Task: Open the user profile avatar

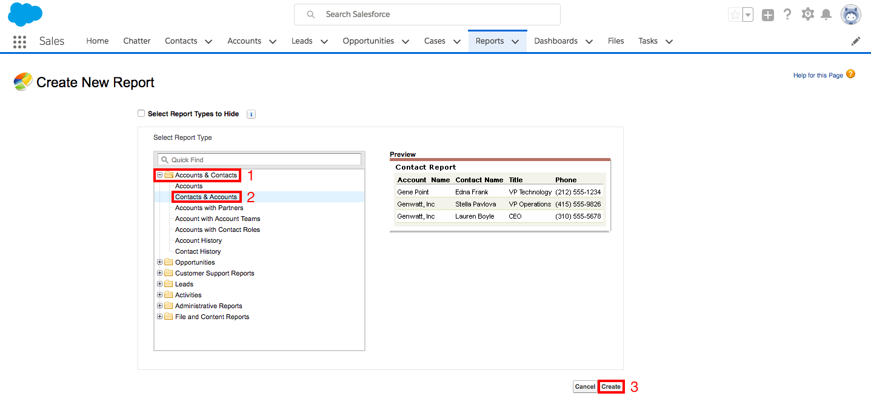Action: [851, 15]
